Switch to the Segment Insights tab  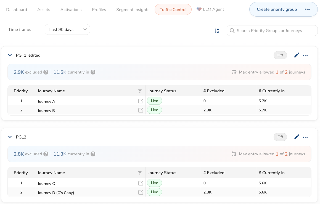[x=133, y=10]
